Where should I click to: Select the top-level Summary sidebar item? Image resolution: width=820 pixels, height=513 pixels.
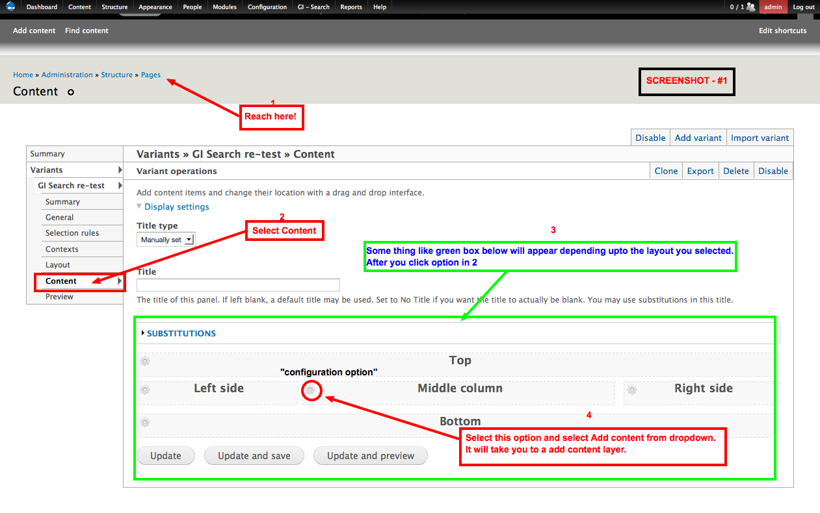(x=75, y=154)
